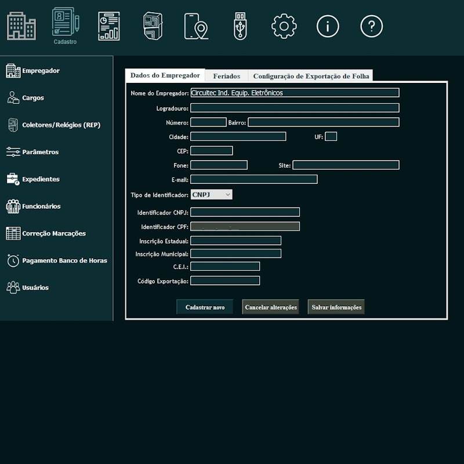Viewport: 464px width, 464px height.
Task: Open the time clock device icon
Action: pos(153,26)
